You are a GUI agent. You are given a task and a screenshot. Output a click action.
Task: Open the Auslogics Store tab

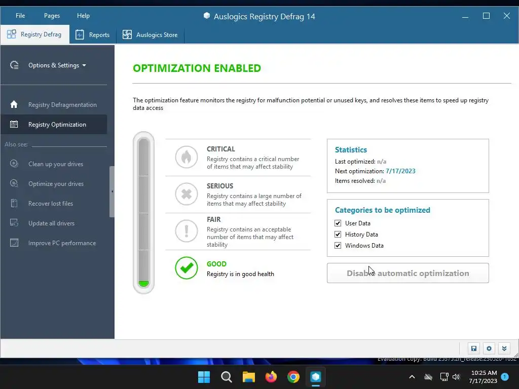150,35
